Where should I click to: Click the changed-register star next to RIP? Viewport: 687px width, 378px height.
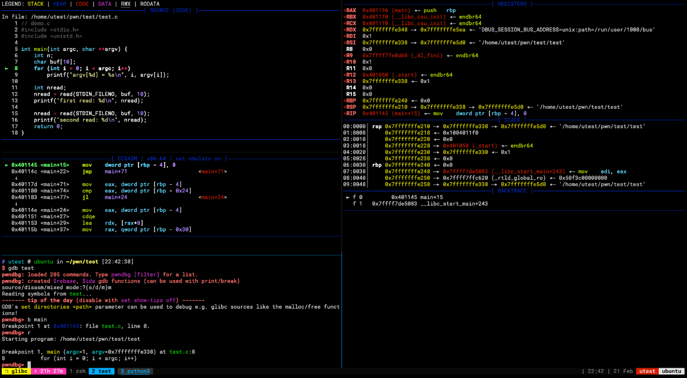point(345,113)
